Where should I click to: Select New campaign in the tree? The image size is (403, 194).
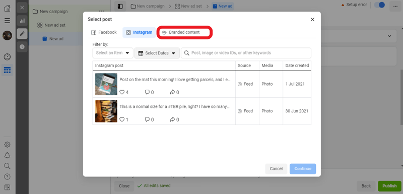54,11
